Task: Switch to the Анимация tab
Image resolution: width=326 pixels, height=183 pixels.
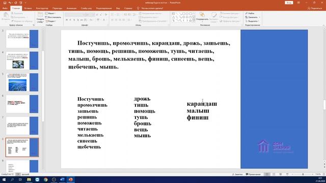Action: pos(71,8)
